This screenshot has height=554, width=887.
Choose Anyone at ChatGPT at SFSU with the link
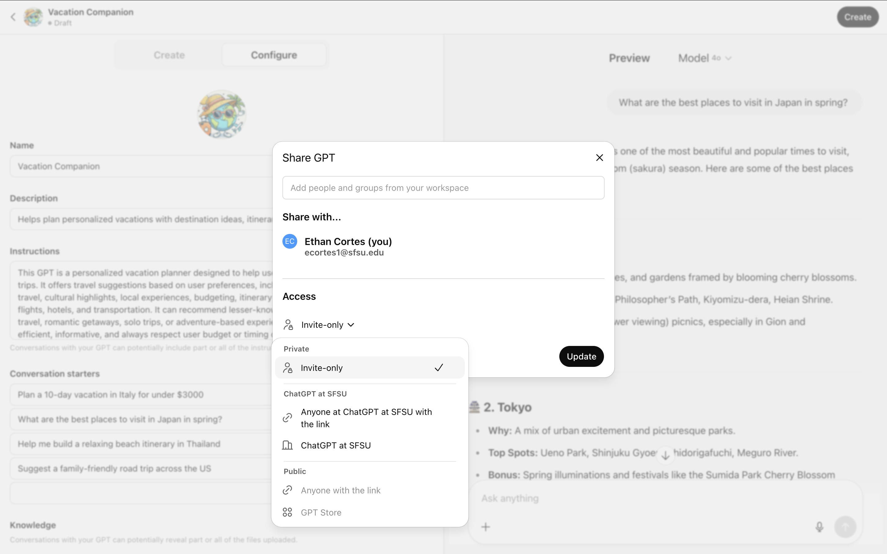370,418
